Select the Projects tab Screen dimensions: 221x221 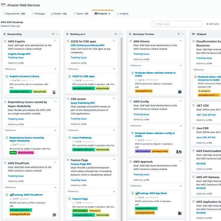[102, 14]
